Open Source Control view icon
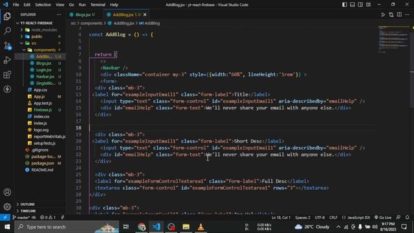 (x=7, y=46)
